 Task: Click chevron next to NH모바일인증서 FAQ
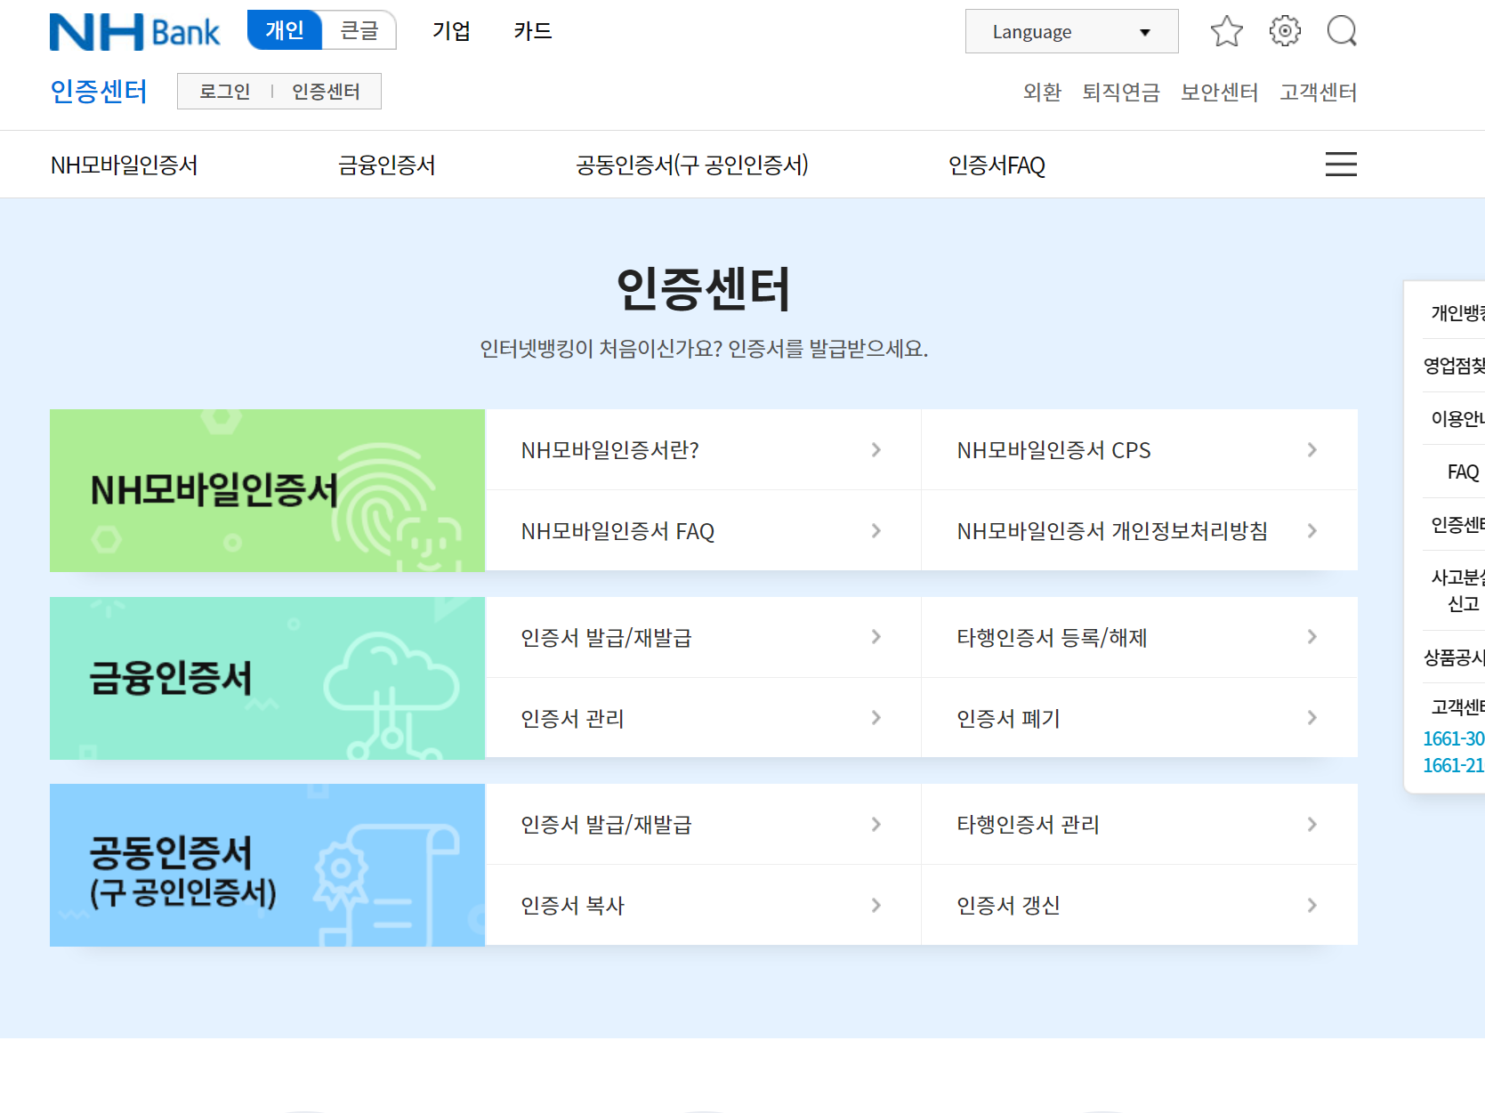pyautogui.click(x=876, y=531)
